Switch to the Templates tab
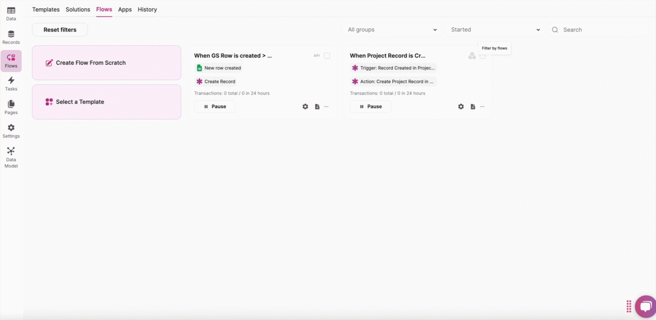The height and width of the screenshot is (320, 656). point(46,10)
